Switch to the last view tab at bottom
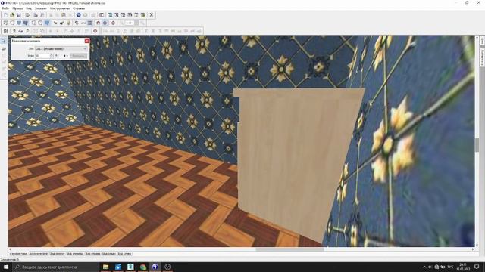The width and height of the screenshot is (485, 272). pos(124,254)
